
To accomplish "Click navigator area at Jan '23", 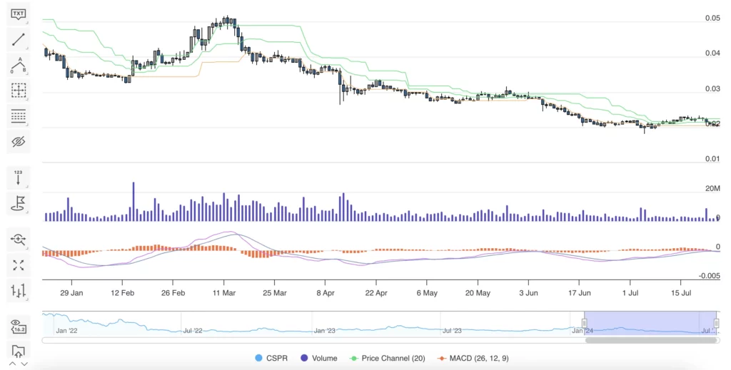I will pyautogui.click(x=325, y=331).
